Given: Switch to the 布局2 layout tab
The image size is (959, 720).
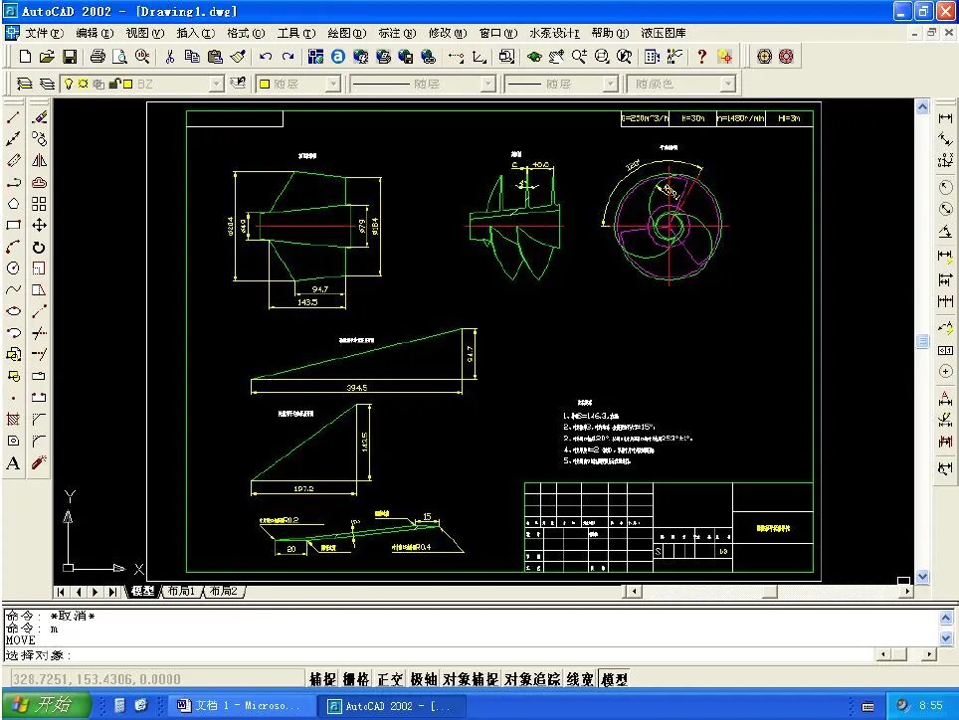Looking at the screenshot, I should pos(223,591).
